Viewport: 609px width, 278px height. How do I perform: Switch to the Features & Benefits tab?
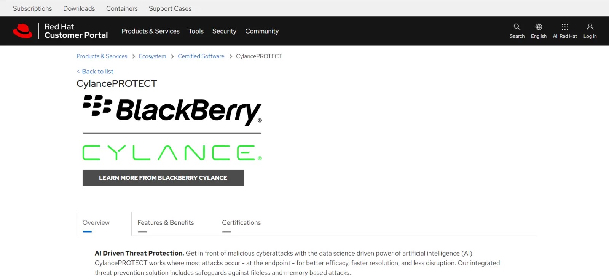click(x=166, y=223)
